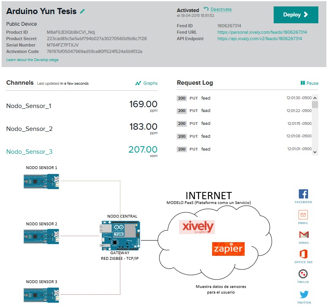Click the Office 365 icon
Viewport: 328px width, 306px height.
pos(303,254)
